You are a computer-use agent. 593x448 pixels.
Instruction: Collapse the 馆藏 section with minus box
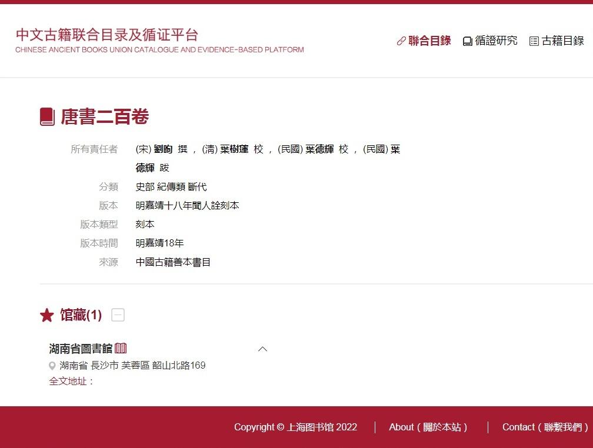(x=118, y=315)
